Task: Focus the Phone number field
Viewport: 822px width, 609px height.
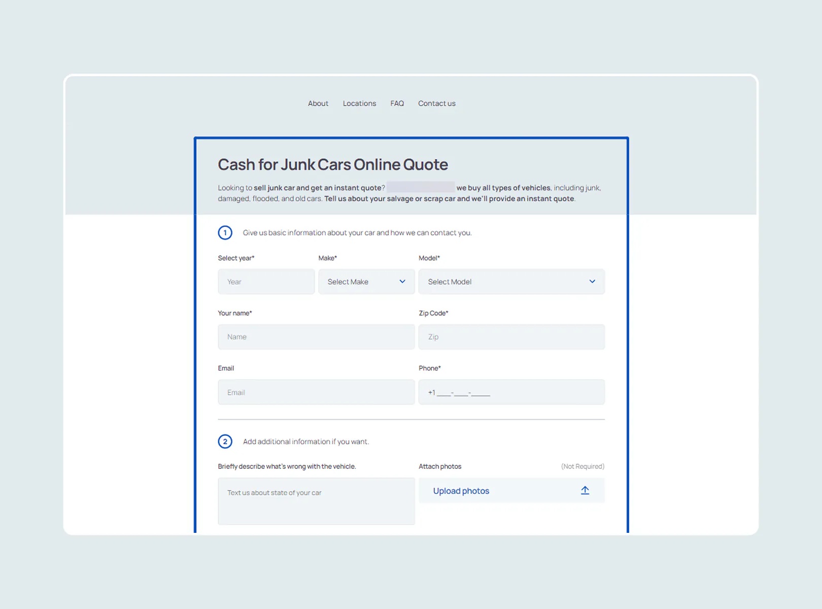Action: (x=511, y=392)
